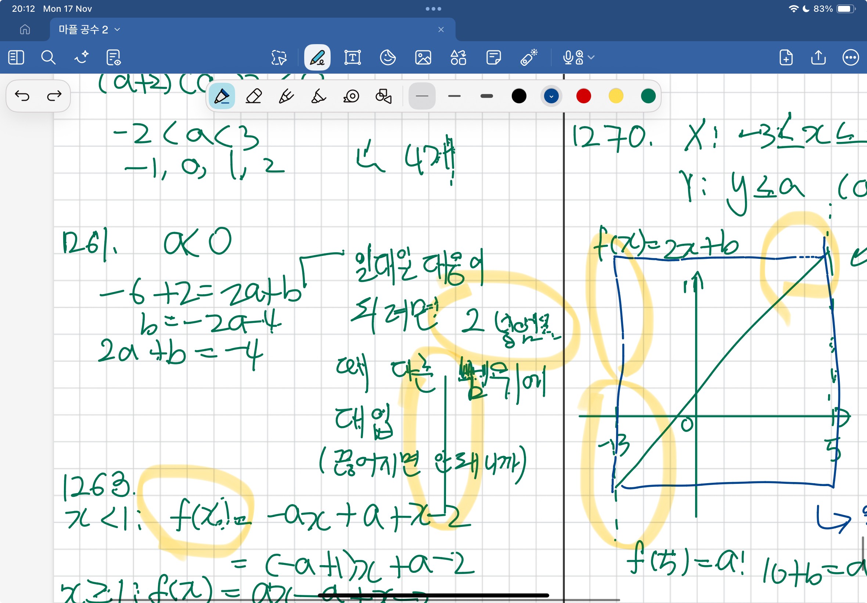Insert an image with photo tool
The image size is (867, 603).
(423, 57)
